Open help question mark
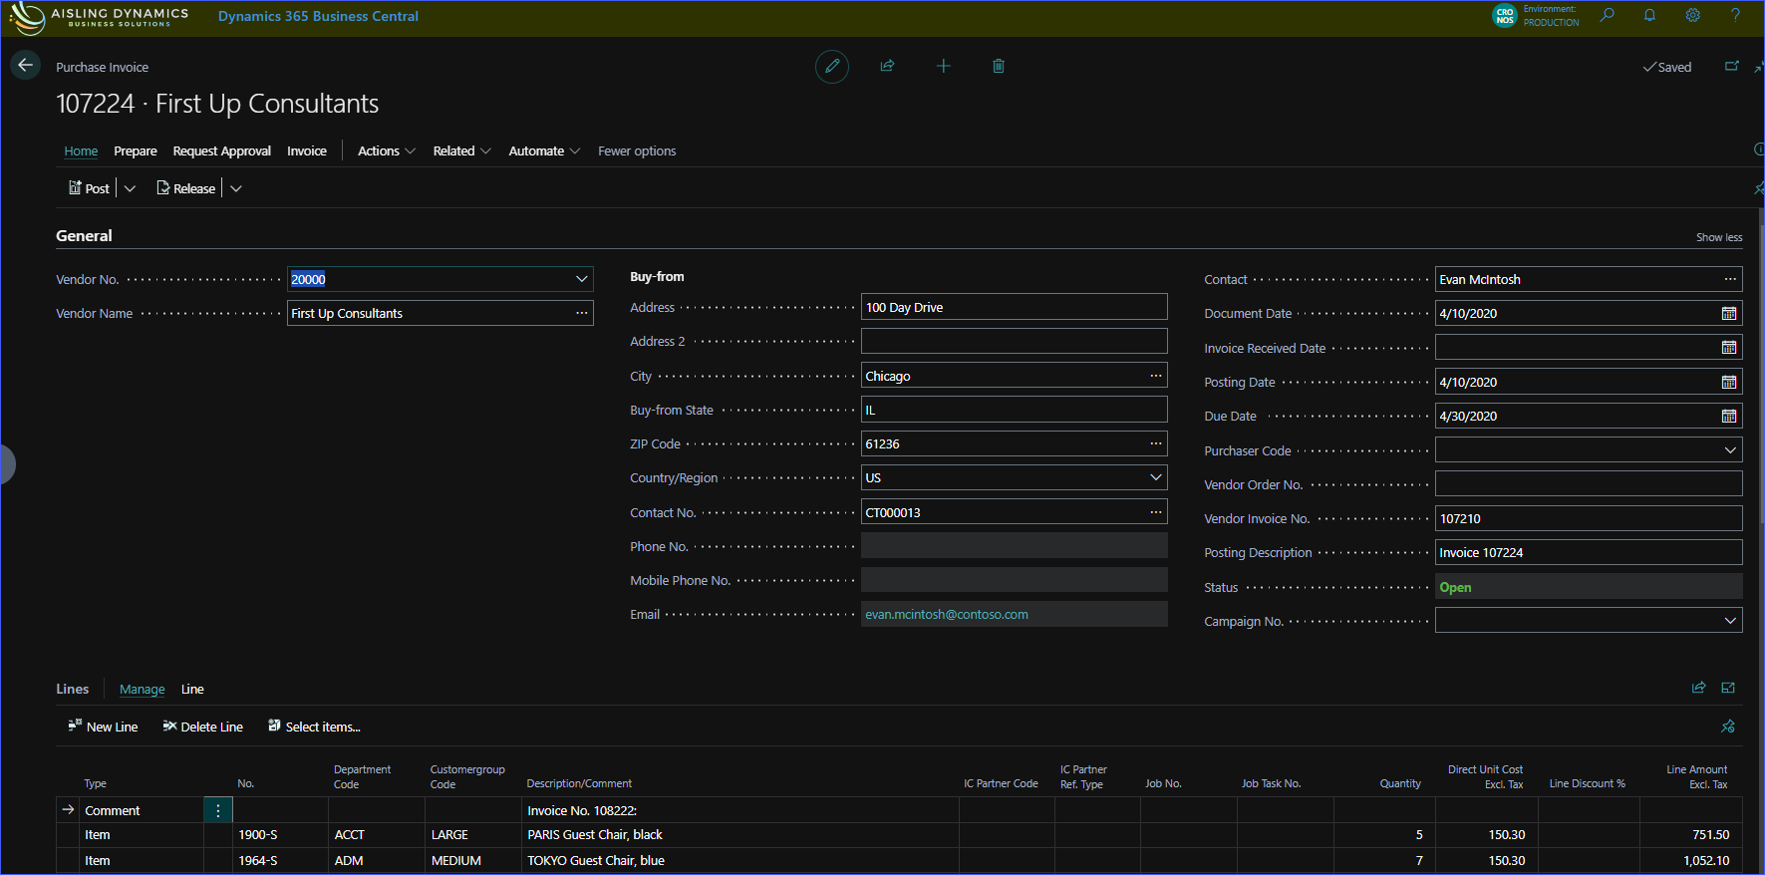The width and height of the screenshot is (1765, 875). (x=1735, y=15)
